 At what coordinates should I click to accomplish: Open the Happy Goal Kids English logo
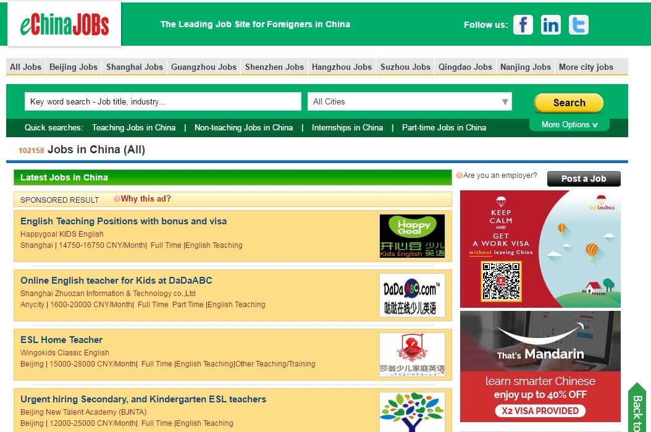pyautogui.click(x=412, y=236)
